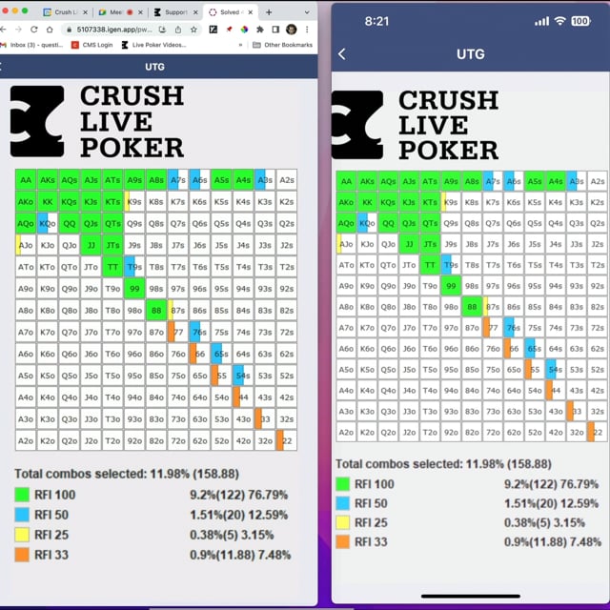Click the A7s cell in browser grid
The width and height of the screenshot is (610, 610).
click(x=178, y=180)
